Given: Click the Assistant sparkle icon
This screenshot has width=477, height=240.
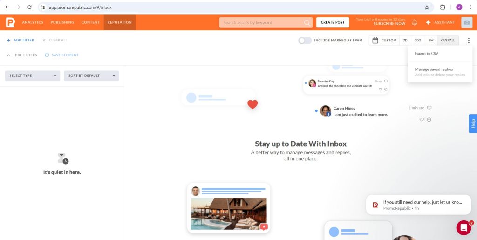Looking at the screenshot, I should (428, 22).
